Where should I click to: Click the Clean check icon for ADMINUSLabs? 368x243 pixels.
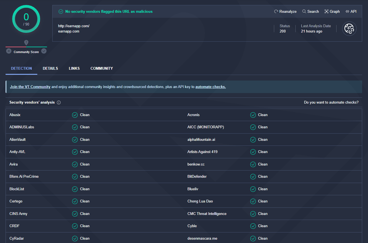[x=75, y=127]
